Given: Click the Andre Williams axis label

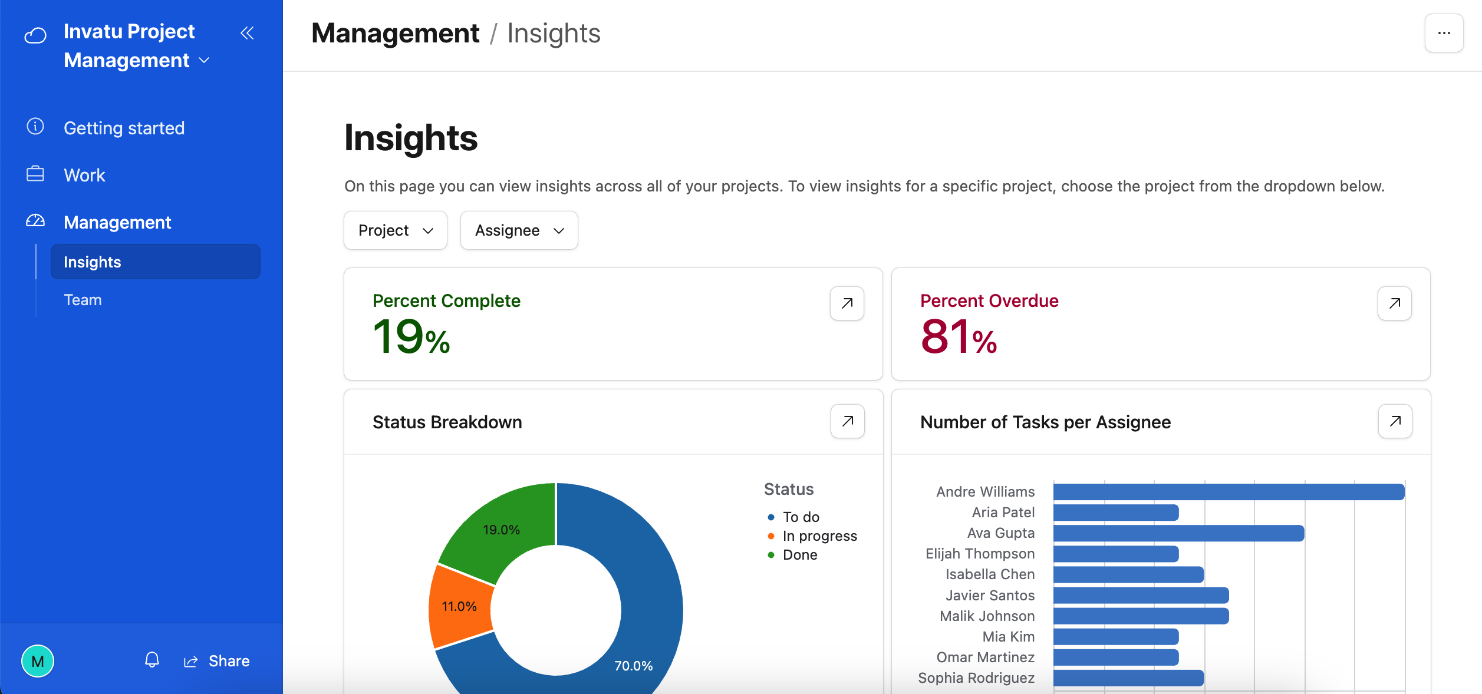Looking at the screenshot, I should (x=985, y=491).
